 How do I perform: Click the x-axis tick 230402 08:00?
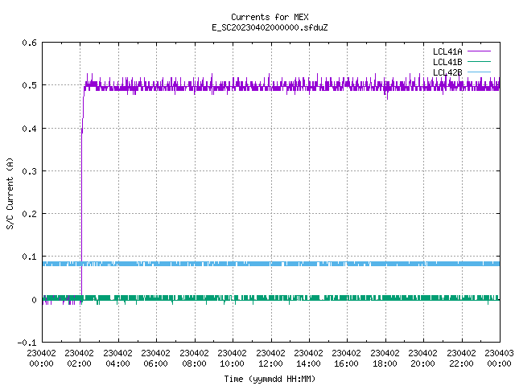tap(194, 359)
